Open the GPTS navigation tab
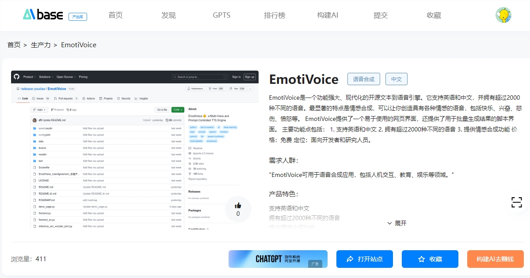 click(221, 15)
